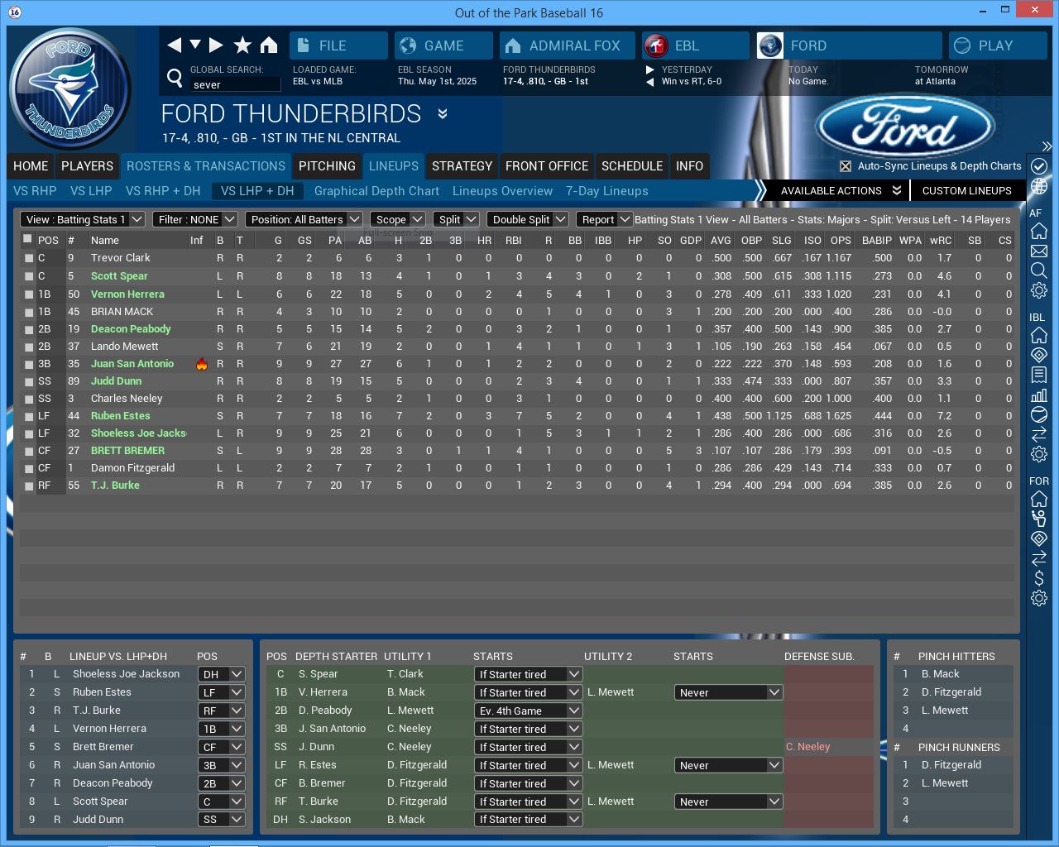
Task: Click the hot streak flame icon for Juan San Antonio
Action: pyautogui.click(x=201, y=364)
